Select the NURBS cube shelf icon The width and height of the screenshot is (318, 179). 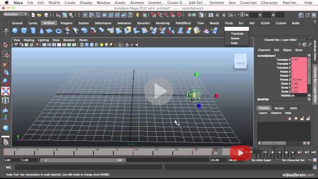coord(24,31)
